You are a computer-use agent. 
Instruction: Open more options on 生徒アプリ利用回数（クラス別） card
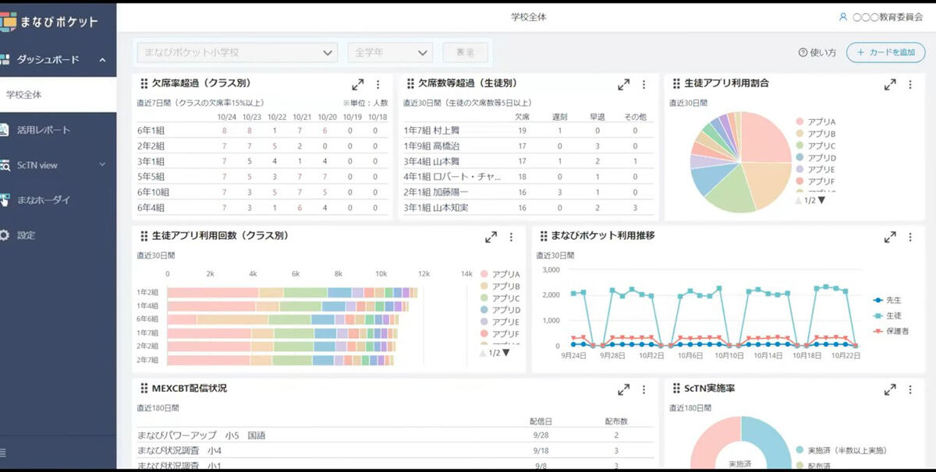tap(511, 237)
